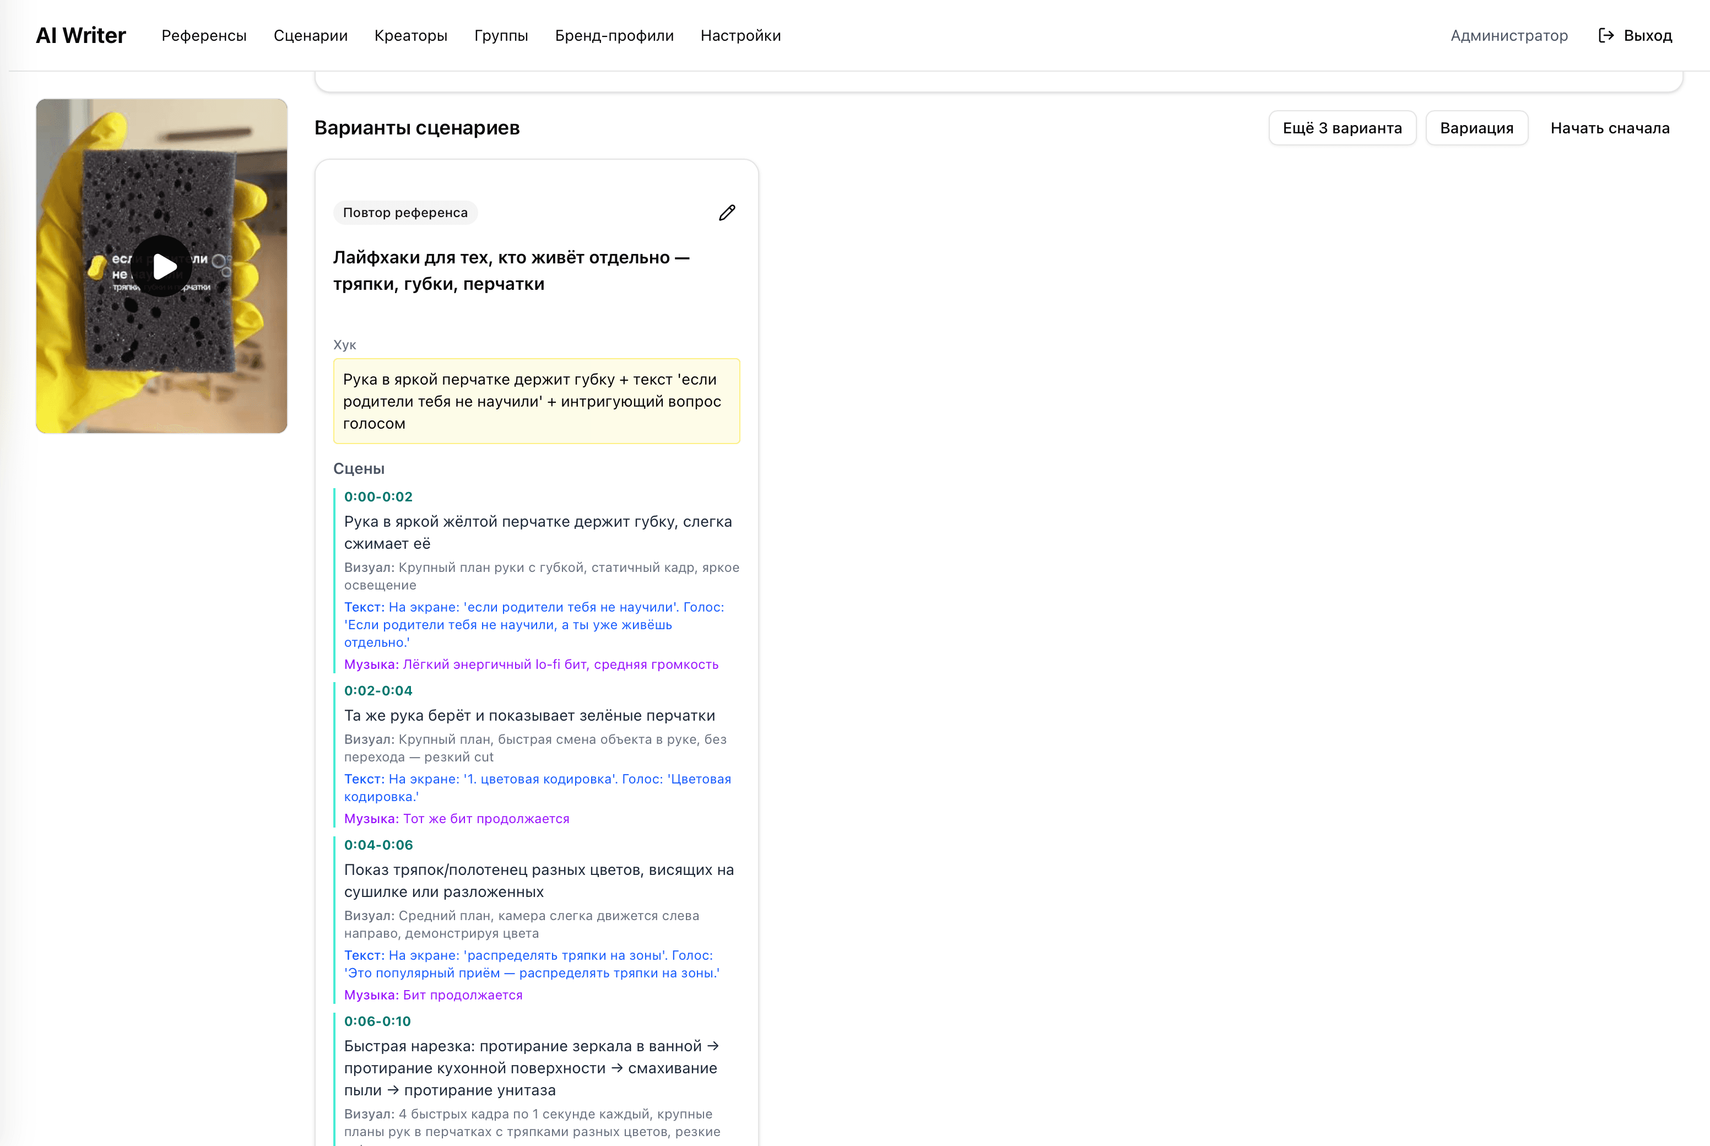The image size is (1710, 1146).
Task: Play the reference video
Action: (x=161, y=266)
